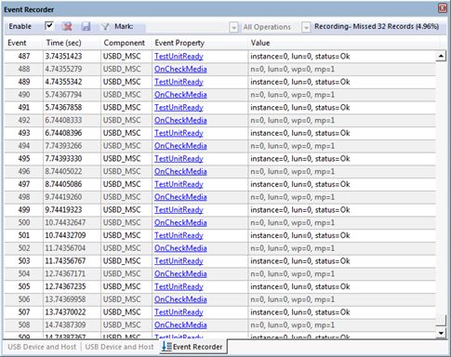Screen dimensions: 451x357
Task: Open TestUnitReady link in event 505
Action: [179, 286]
